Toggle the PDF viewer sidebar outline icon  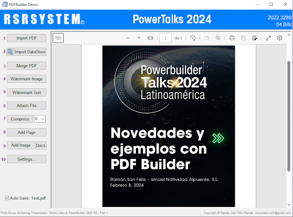click(58, 38)
